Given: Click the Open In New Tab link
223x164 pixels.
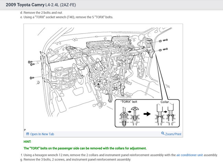Looking at the screenshot, I should [42, 134].
